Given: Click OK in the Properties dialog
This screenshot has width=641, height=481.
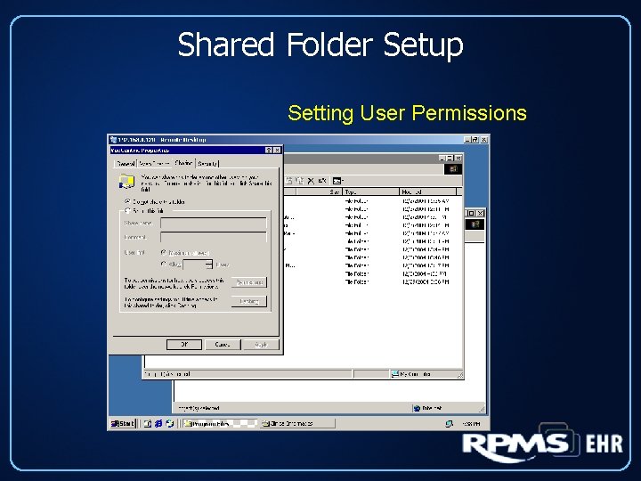Looking at the screenshot, I should click(x=184, y=345).
